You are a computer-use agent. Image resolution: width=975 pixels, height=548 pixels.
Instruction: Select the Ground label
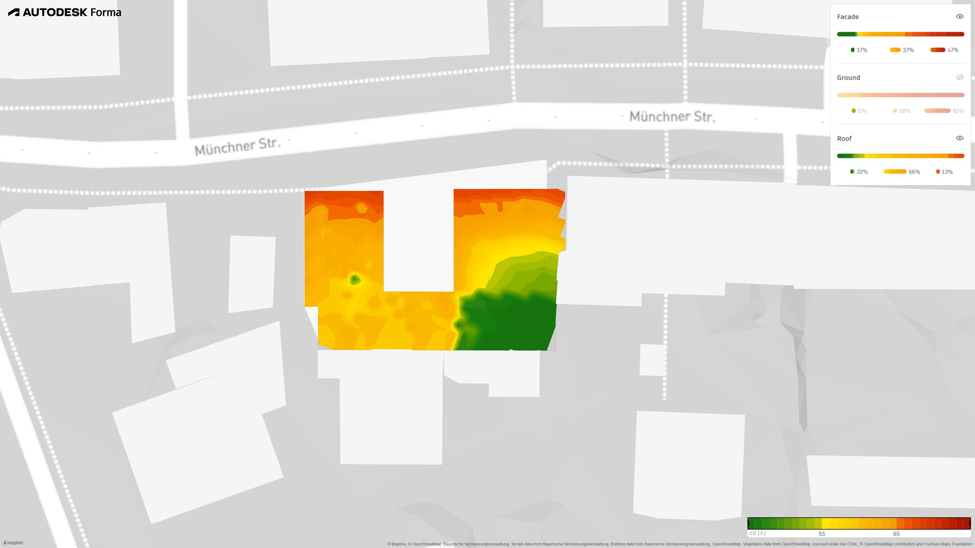click(848, 77)
